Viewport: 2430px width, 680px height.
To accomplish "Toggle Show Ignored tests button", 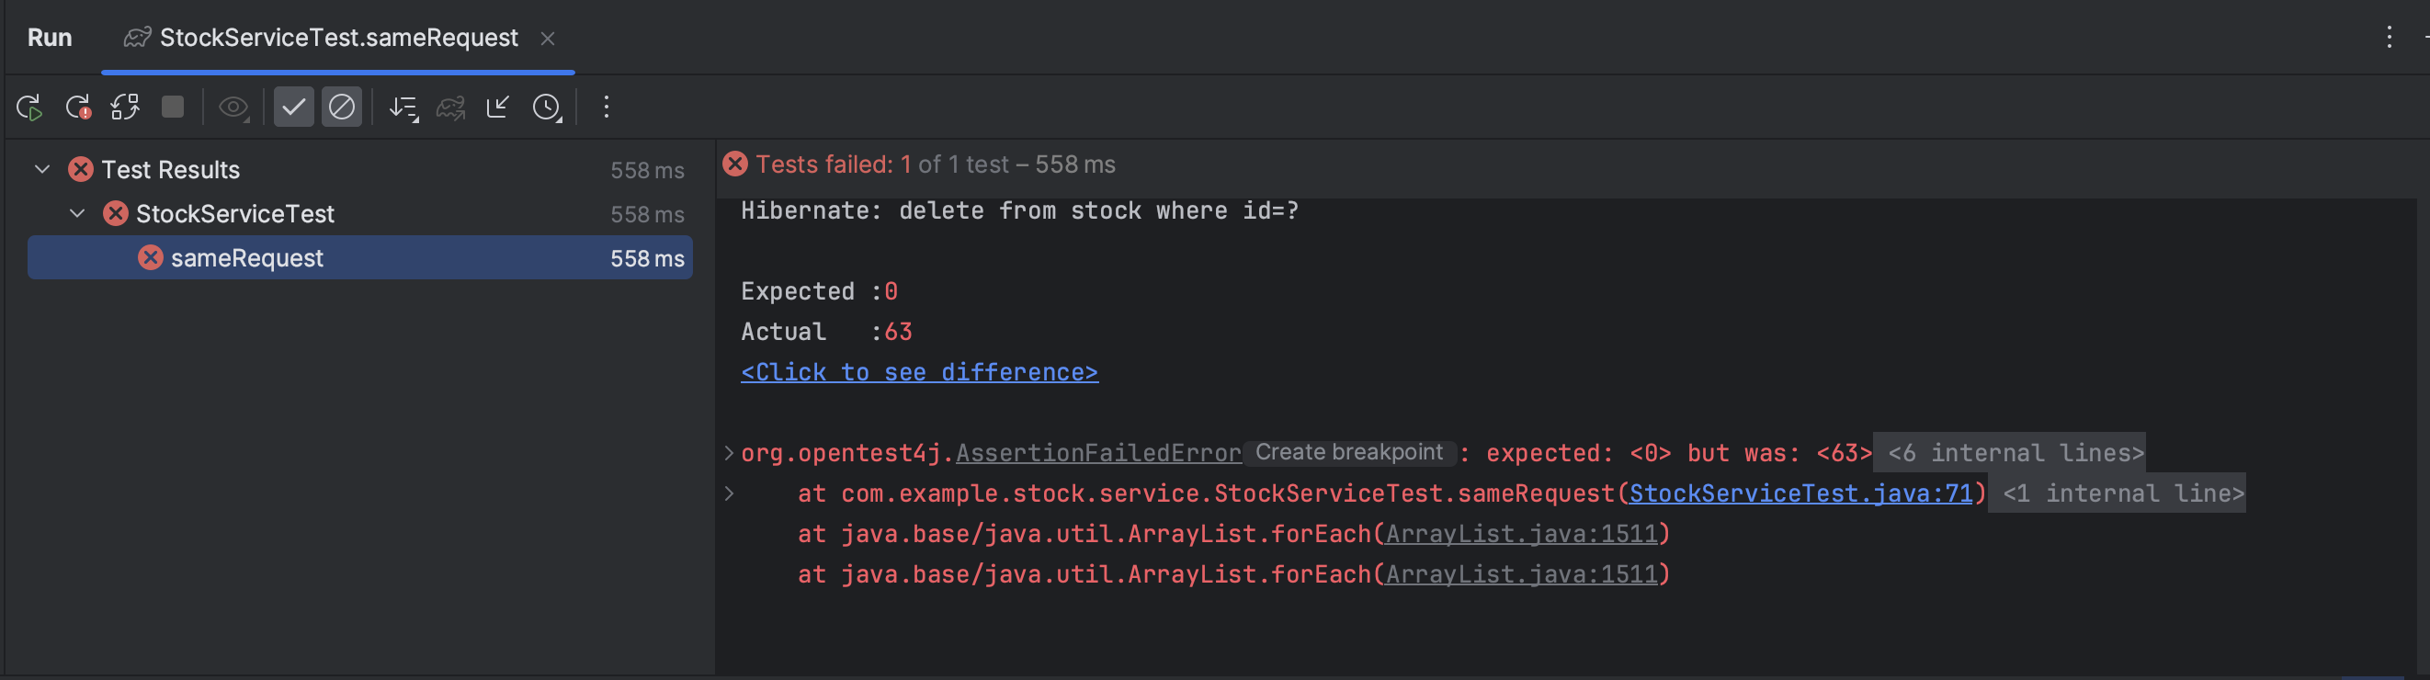I will (x=342, y=107).
